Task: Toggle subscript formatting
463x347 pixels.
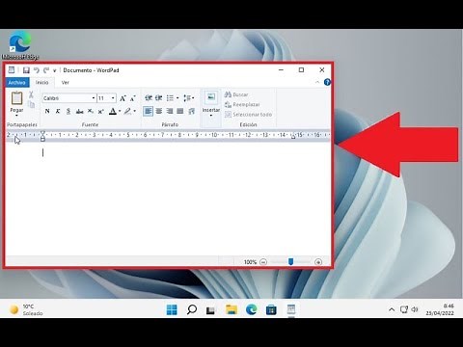Action: pyautogui.click(x=91, y=111)
